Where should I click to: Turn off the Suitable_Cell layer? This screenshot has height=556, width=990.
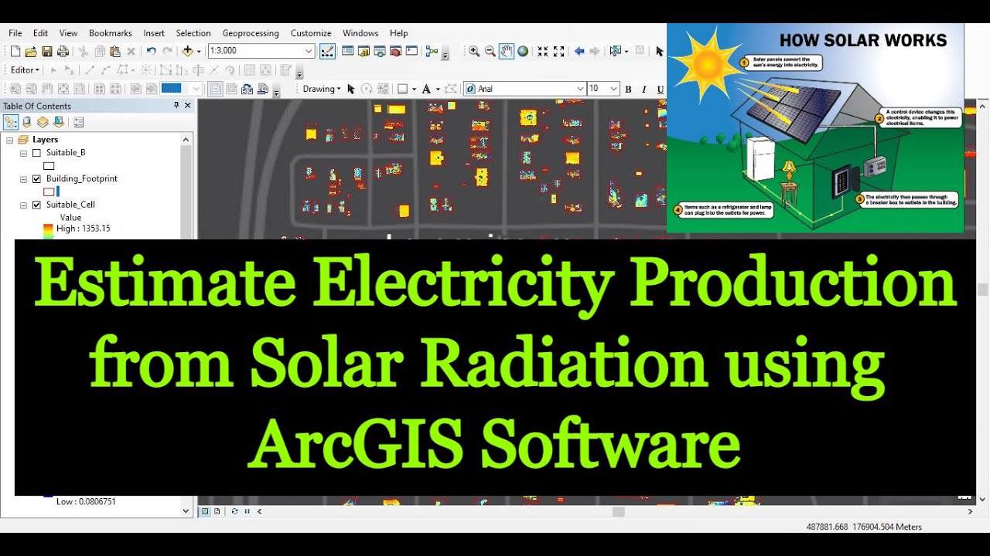click(x=36, y=205)
